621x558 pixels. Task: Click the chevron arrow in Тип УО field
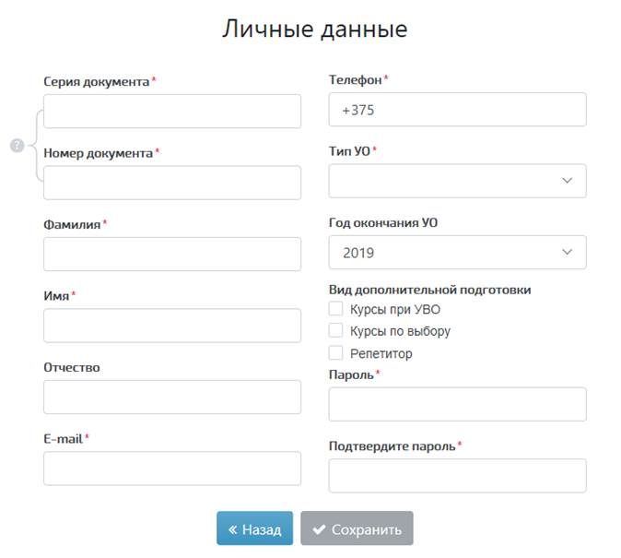coord(567,181)
